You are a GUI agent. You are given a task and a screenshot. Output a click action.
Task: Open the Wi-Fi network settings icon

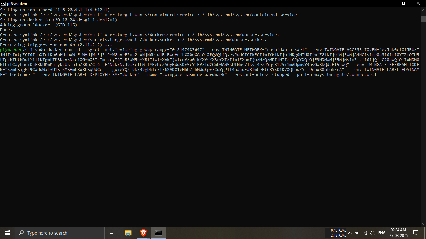(365, 233)
